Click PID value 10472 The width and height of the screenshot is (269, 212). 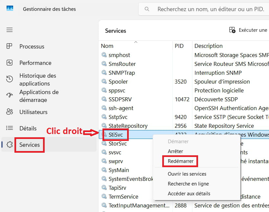(x=182, y=99)
